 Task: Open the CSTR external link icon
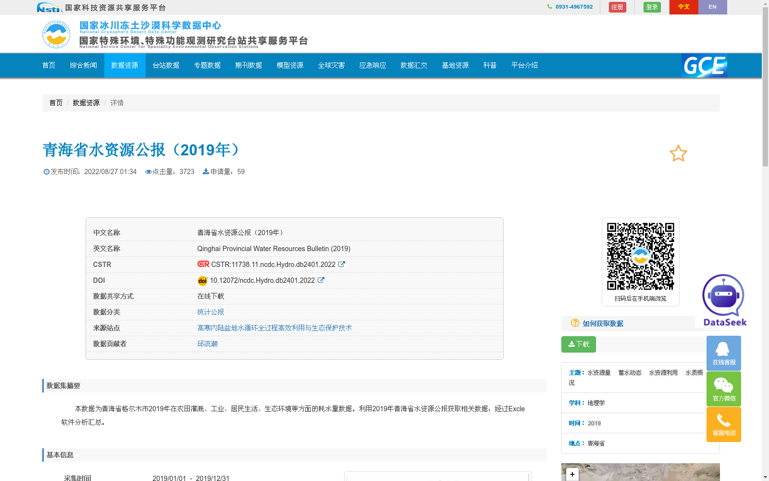click(x=342, y=264)
